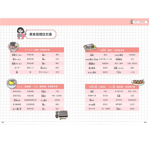Click the udon bowl with egg illustration
This screenshot has width=149, height=143.
(12, 84)
